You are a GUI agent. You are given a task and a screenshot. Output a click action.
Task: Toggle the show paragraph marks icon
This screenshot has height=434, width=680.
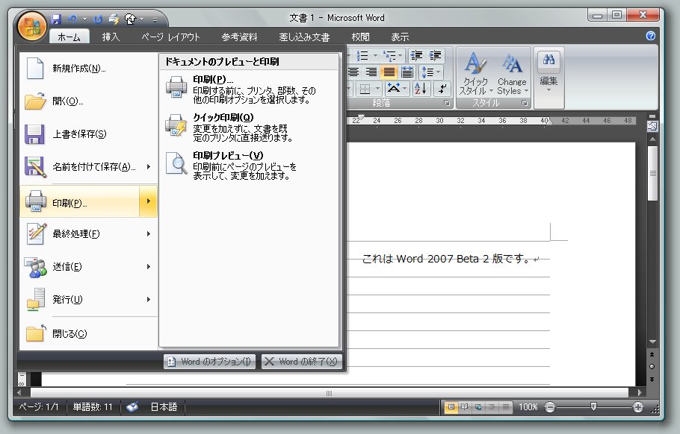pos(442,89)
